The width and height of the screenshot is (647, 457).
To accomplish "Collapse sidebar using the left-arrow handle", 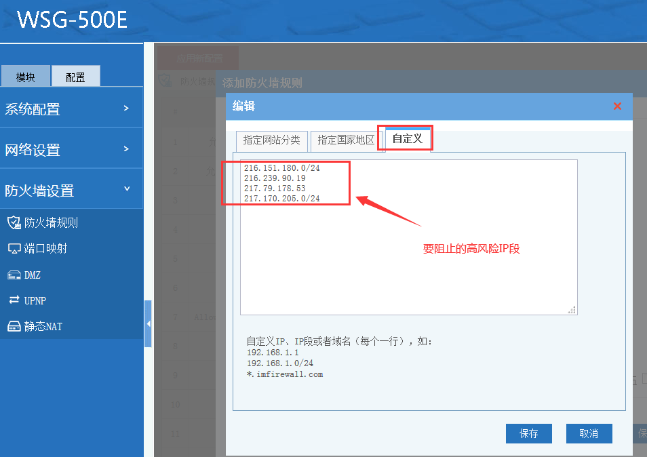I will pyautogui.click(x=148, y=324).
